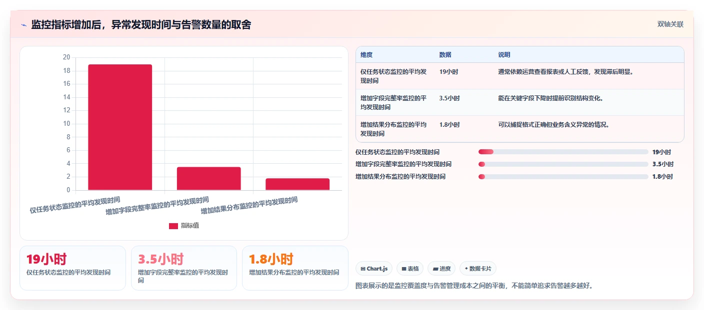Select the 表格 tag chip
The height and width of the screenshot is (310, 704).
(x=410, y=269)
